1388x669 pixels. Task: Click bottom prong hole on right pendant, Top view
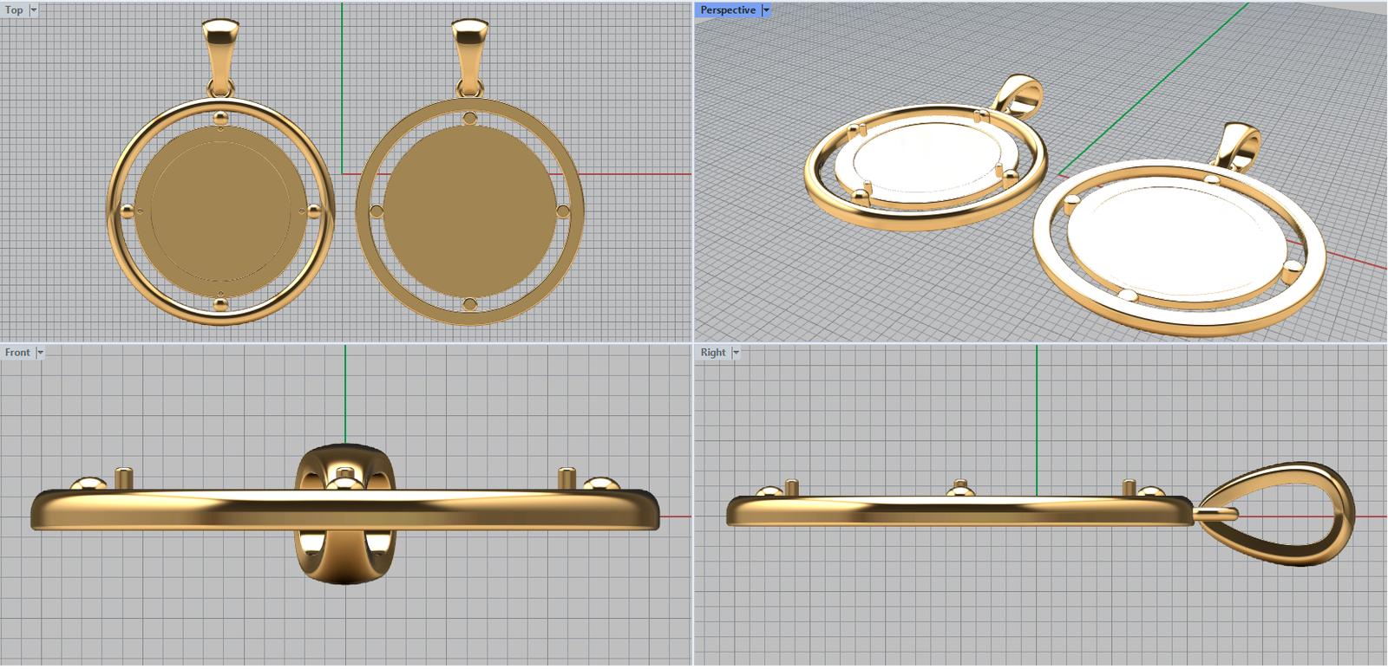469,304
